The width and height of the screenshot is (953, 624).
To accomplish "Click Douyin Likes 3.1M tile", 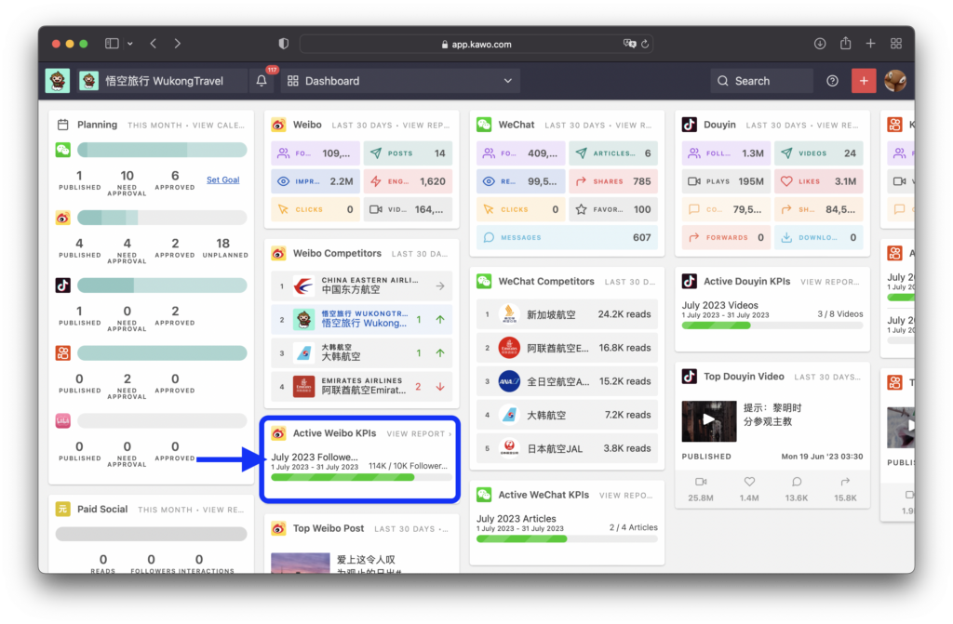I will point(819,181).
